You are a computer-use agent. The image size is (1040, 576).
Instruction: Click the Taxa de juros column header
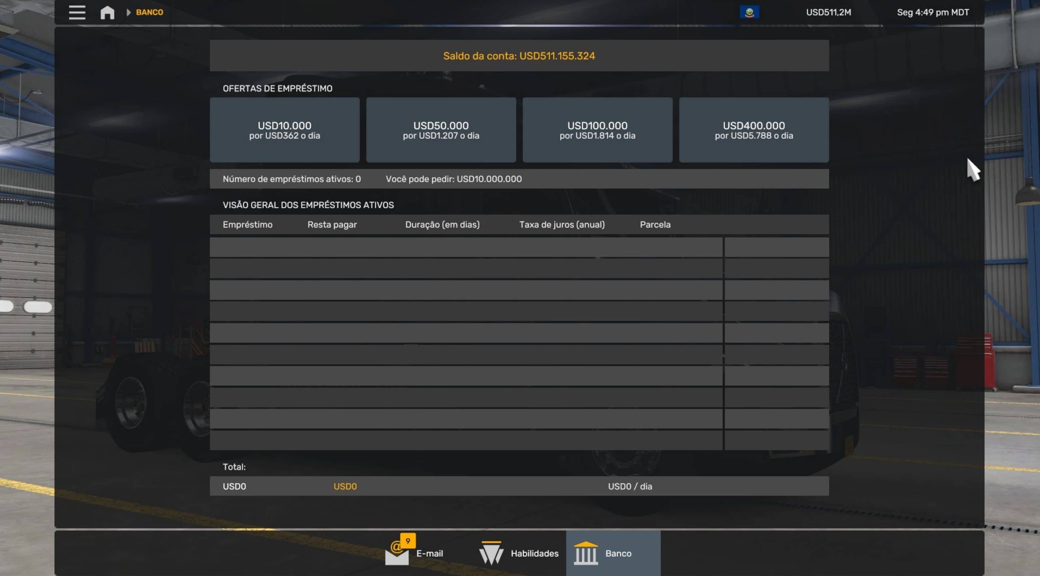pyautogui.click(x=562, y=225)
